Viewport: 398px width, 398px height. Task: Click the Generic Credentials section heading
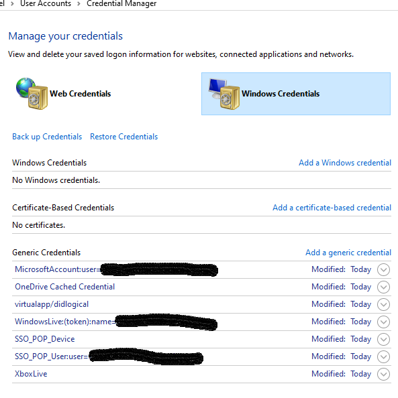pos(46,253)
